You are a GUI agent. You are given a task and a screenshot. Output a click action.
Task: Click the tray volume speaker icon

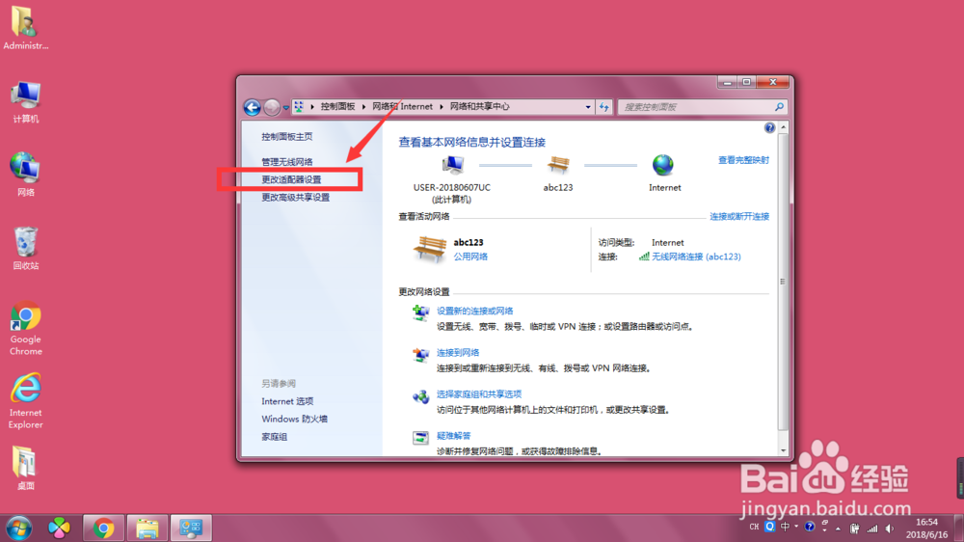tap(890, 528)
